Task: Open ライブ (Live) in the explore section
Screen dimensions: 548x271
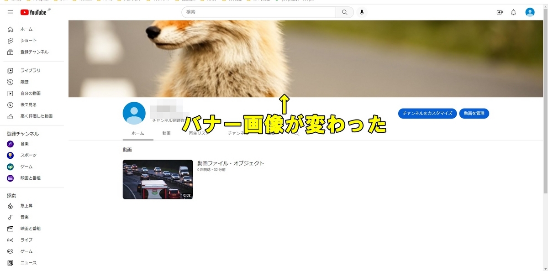Action: (26, 240)
